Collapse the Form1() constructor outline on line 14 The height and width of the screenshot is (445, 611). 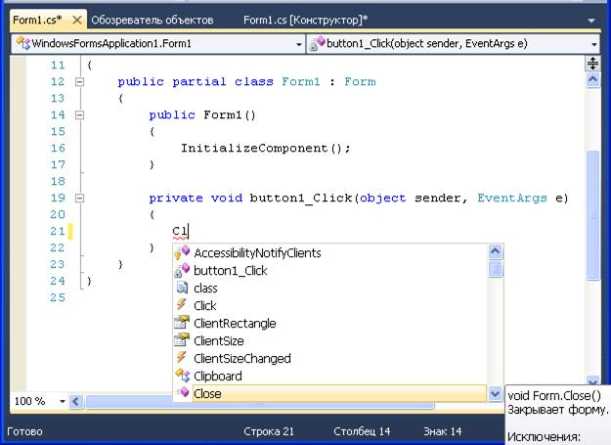pos(79,115)
